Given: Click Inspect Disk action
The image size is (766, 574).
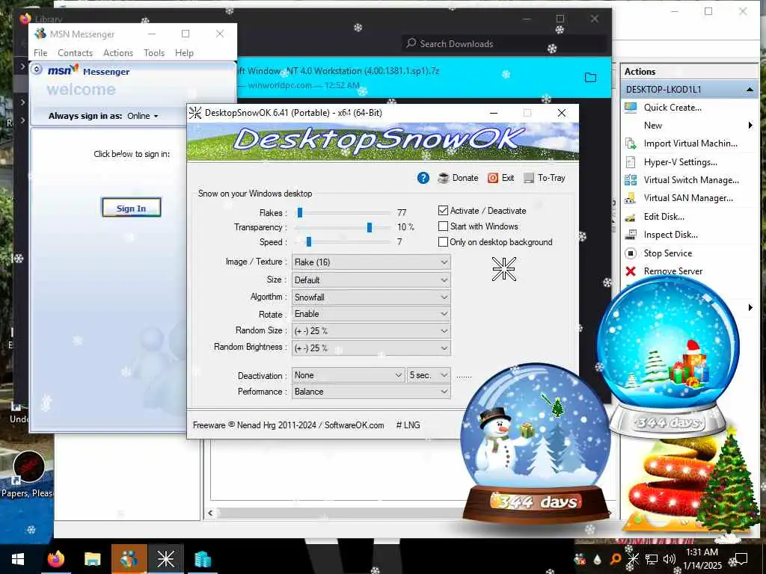Looking at the screenshot, I should tap(670, 235).
